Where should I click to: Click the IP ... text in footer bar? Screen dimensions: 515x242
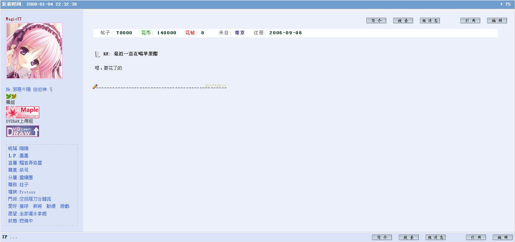pyautogui.click(x=9, y=237)
